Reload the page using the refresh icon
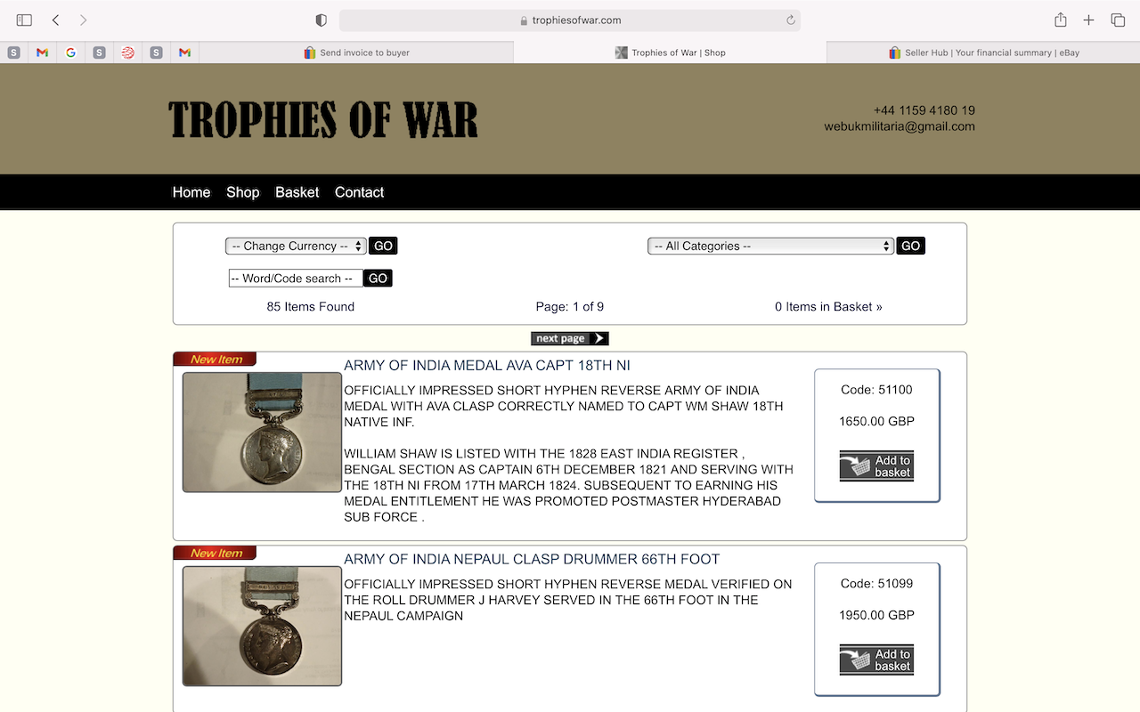 tap(790, 20)
